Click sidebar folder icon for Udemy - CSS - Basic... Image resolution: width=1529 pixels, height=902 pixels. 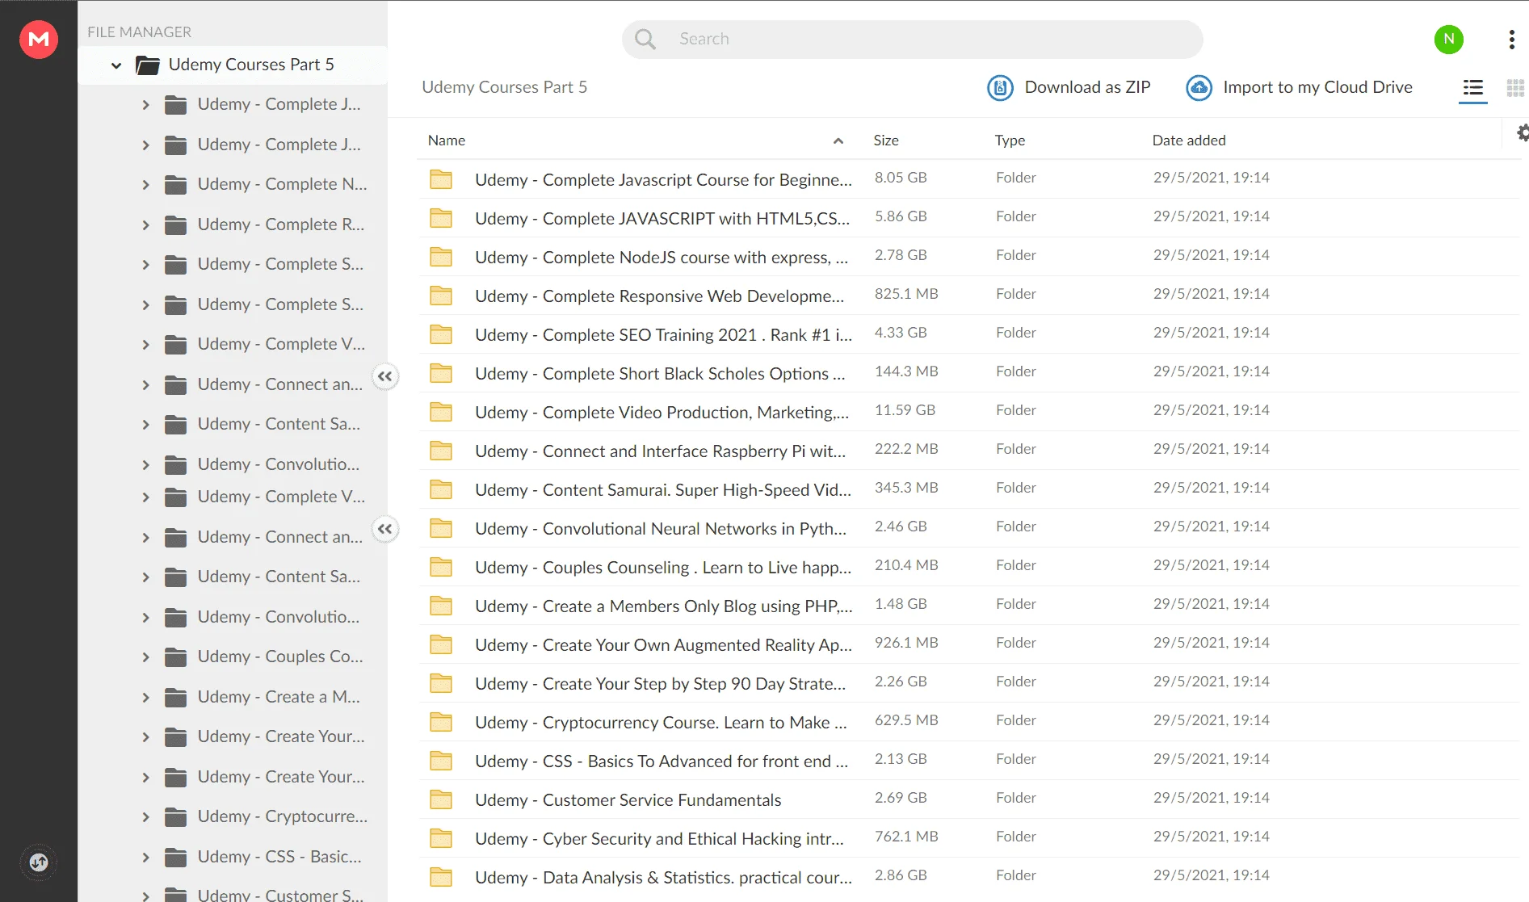pos(175,857)
